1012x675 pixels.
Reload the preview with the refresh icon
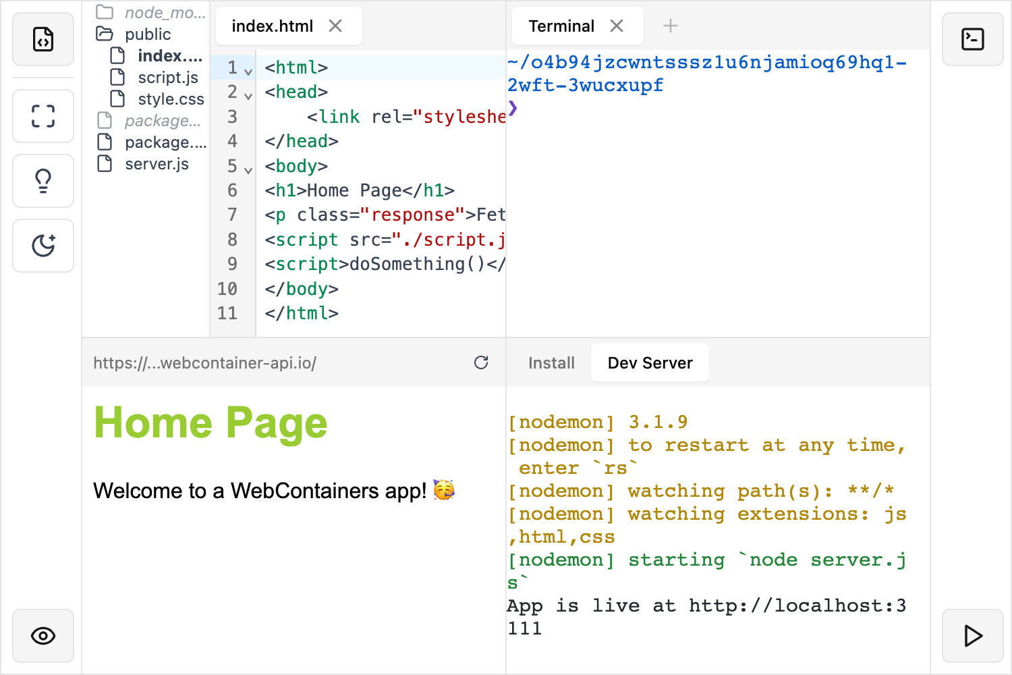point(481,362)
